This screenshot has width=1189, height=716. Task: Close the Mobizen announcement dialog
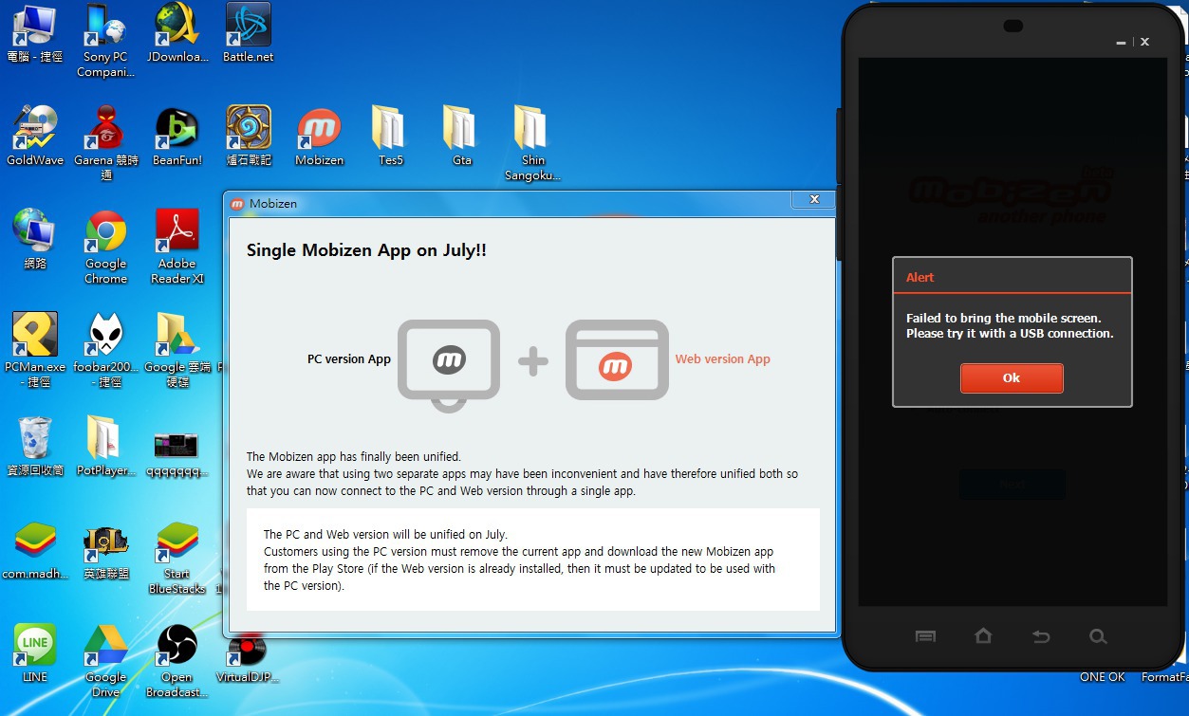[813, 199]
